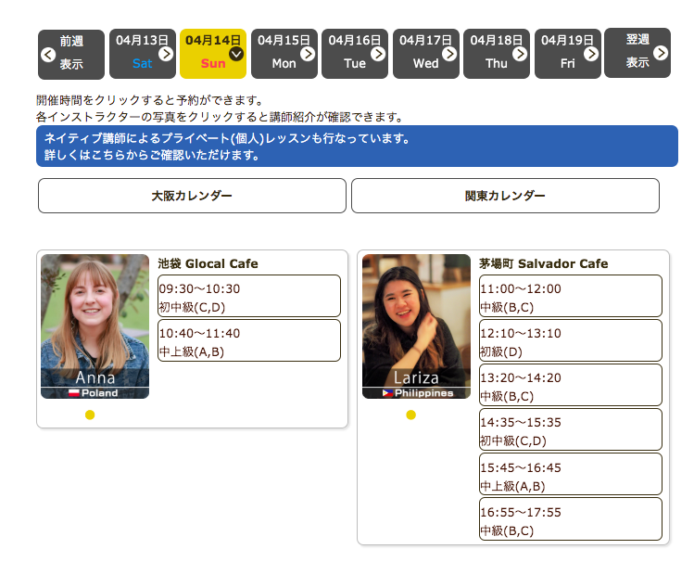Click the arrow icon on 04月18日 Thu
The width and height of the screenshot is (694, 562).
pos(520,54)
